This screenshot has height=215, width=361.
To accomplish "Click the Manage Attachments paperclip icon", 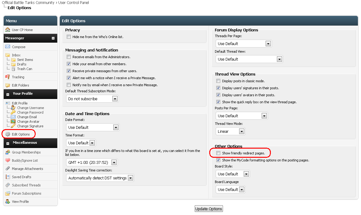I will click(x=8, y=169).
